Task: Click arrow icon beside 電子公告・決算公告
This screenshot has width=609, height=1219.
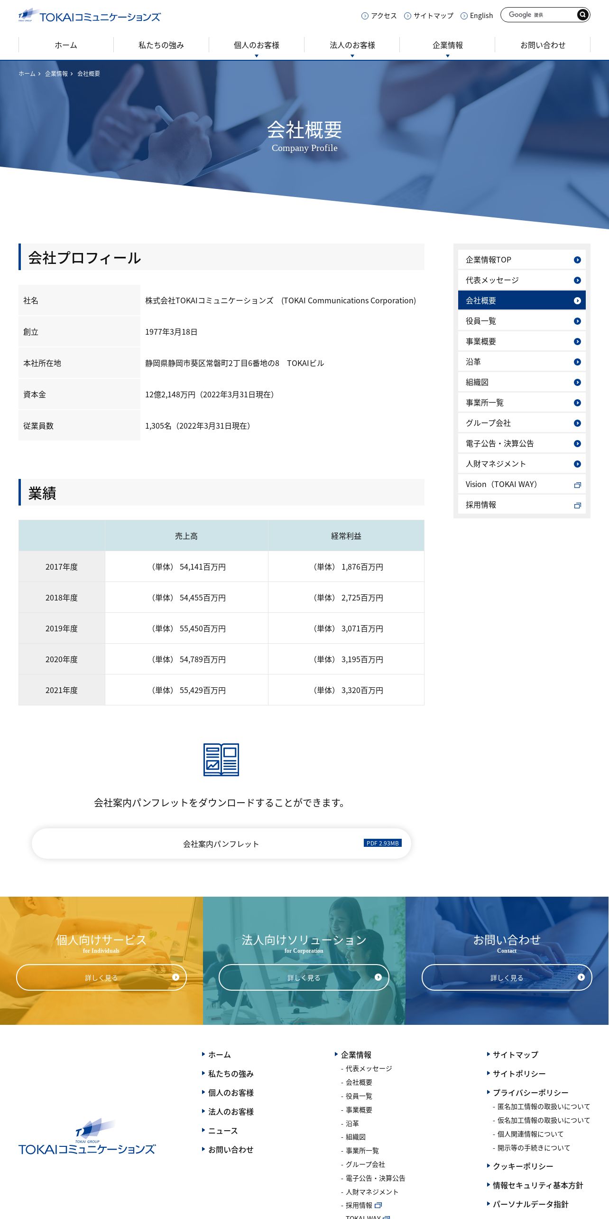Action: (577, 443)
